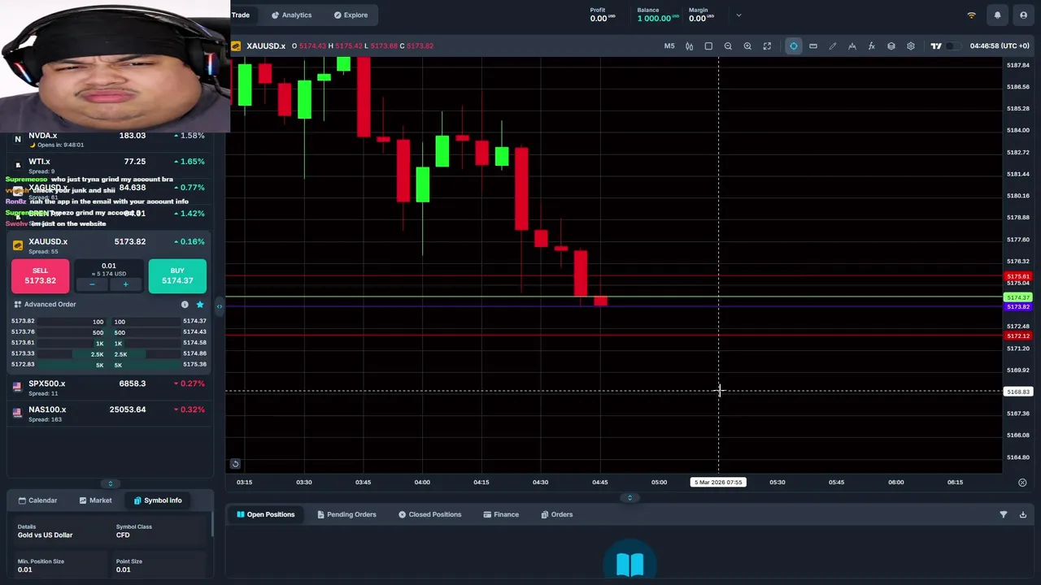Select the WTI.x watchlist row

coord(109,165)
